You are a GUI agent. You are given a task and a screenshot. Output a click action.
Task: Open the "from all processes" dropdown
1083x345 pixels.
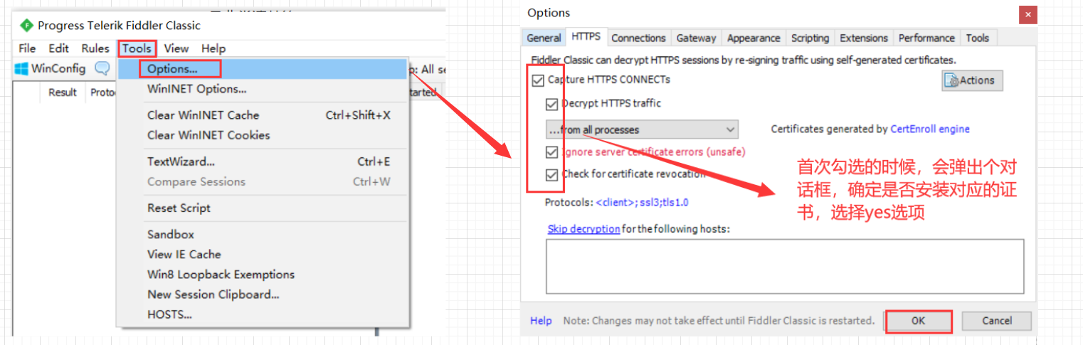642,129
